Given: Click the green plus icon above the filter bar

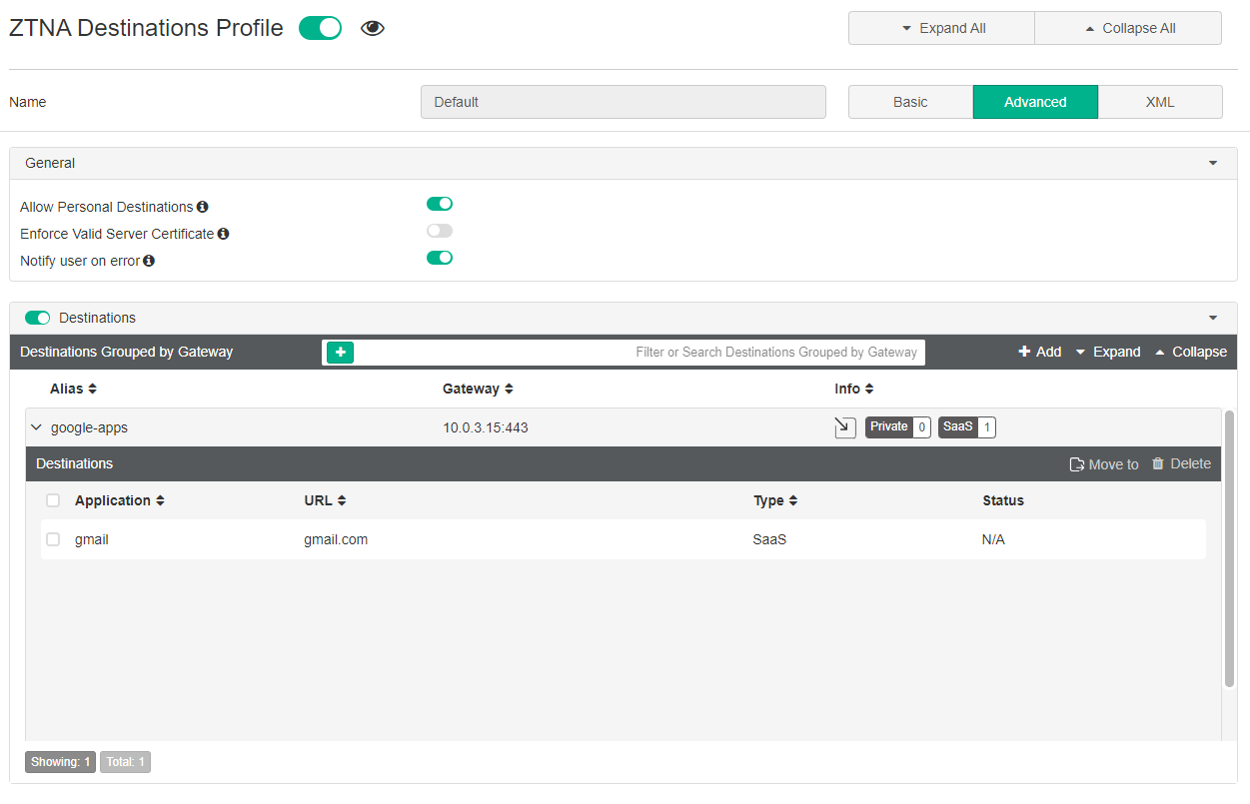Looking at the screenshot, I should [x=339, y=352].
